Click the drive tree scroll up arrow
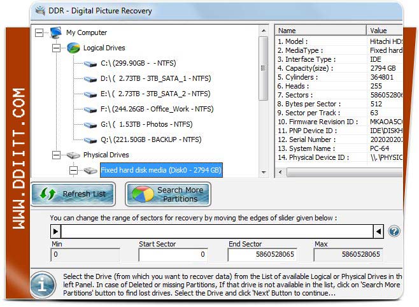419x307 pixels. point(264,31)
